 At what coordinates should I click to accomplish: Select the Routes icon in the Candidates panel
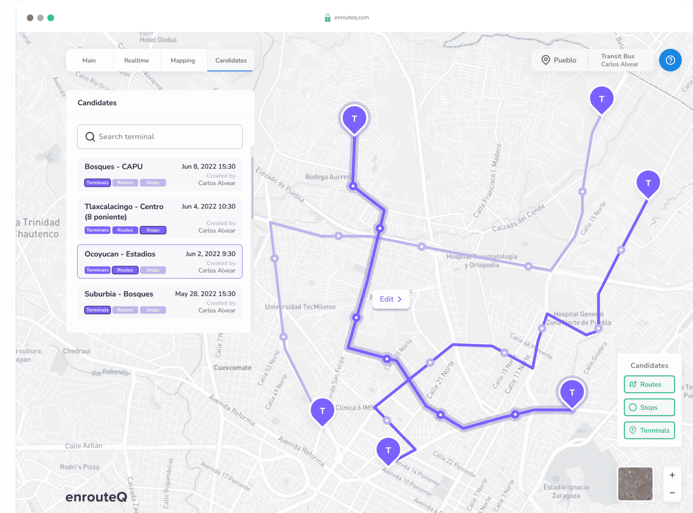[x=633, y=384]
